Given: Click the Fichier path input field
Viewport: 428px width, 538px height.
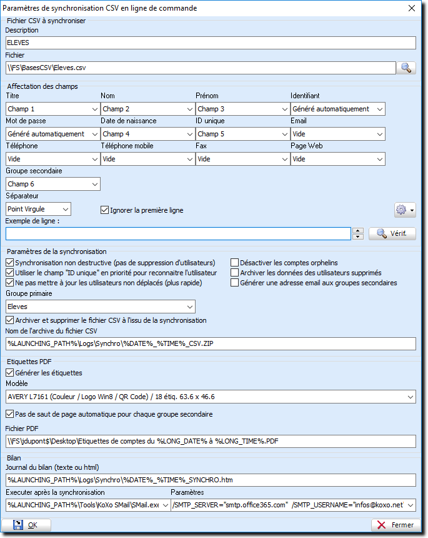Looking at the screenshot, I should point(201,68).
